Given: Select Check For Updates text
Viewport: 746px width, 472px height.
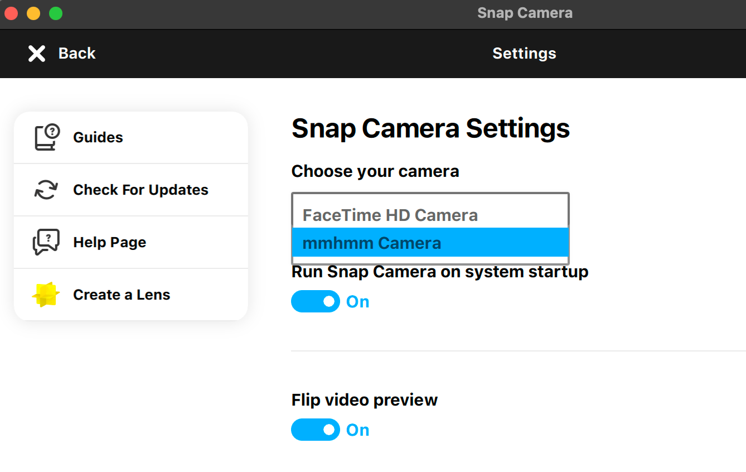Looking at the screenshot, I should point(141,190).
